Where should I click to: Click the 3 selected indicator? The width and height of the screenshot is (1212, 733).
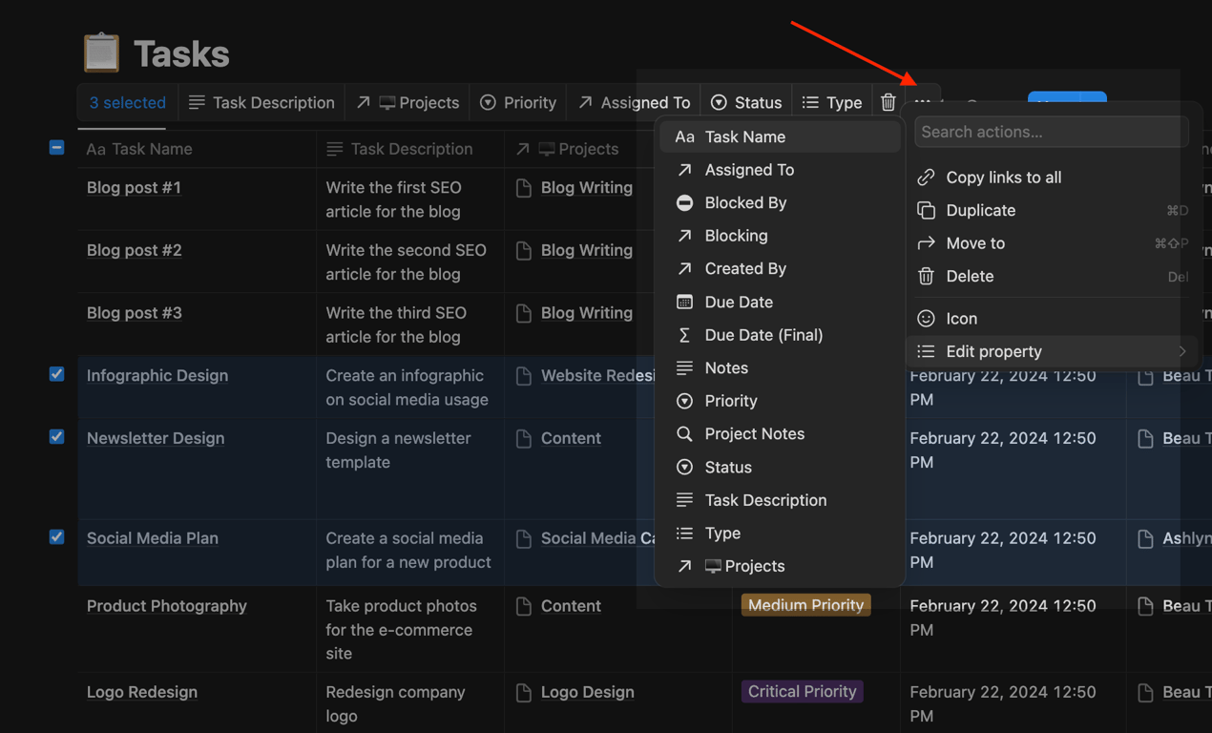tap(127, 102)
